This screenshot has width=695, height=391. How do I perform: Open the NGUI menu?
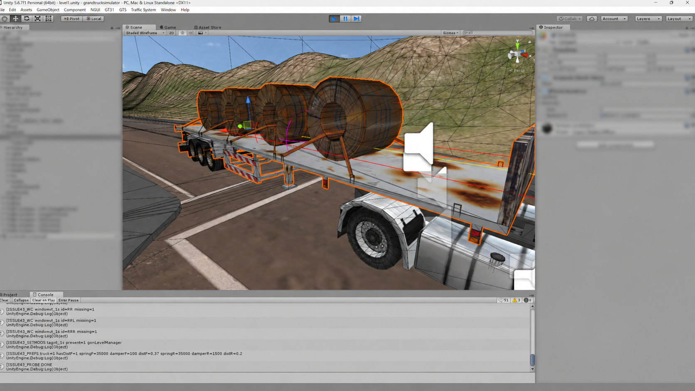(x=95, y=10)
